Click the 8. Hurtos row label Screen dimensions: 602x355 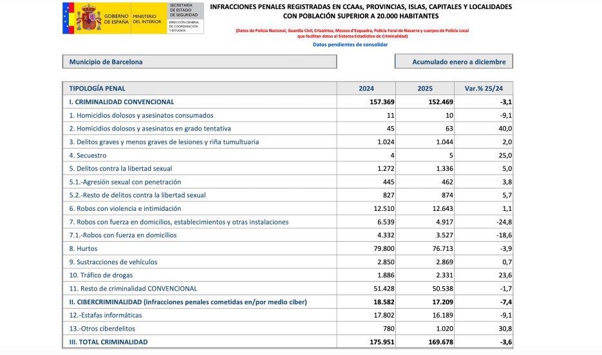(82, 248)
